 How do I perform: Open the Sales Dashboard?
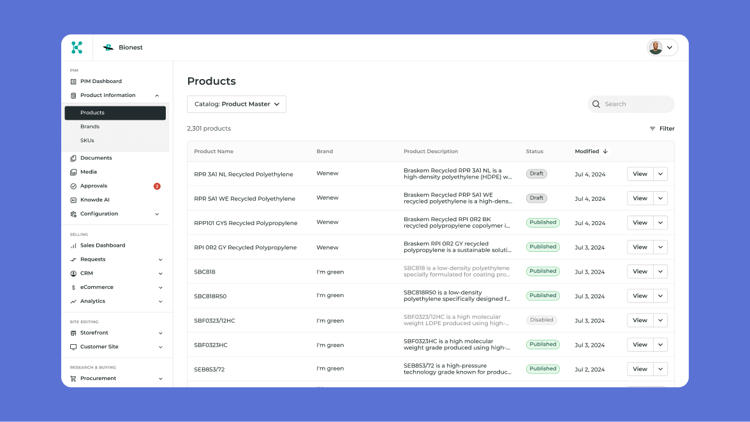point(102,245)
